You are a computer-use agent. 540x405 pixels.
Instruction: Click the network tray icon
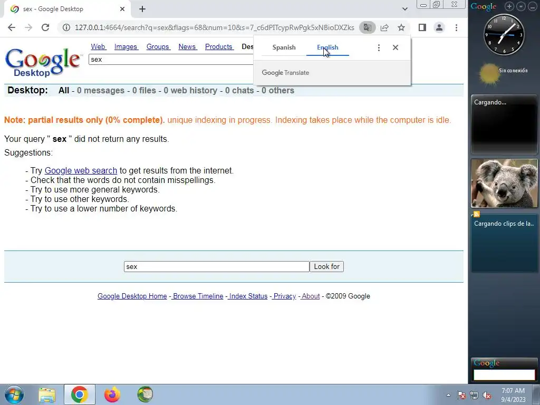pos(474,395)
